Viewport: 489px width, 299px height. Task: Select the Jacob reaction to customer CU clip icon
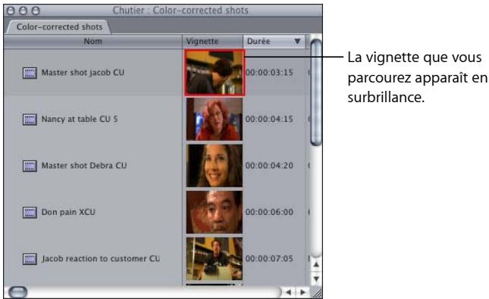pyautogui.click(x=30, y=259)
